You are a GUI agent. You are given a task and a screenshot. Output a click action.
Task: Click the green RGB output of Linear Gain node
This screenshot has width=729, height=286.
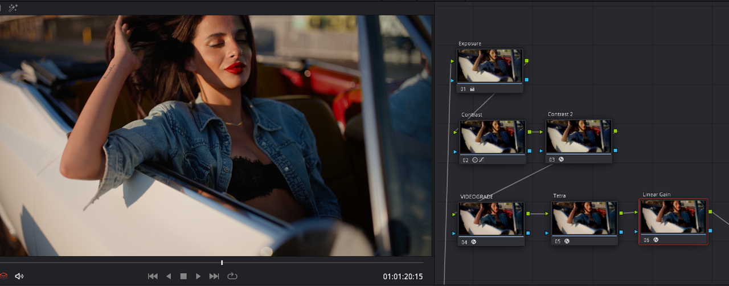710,212
